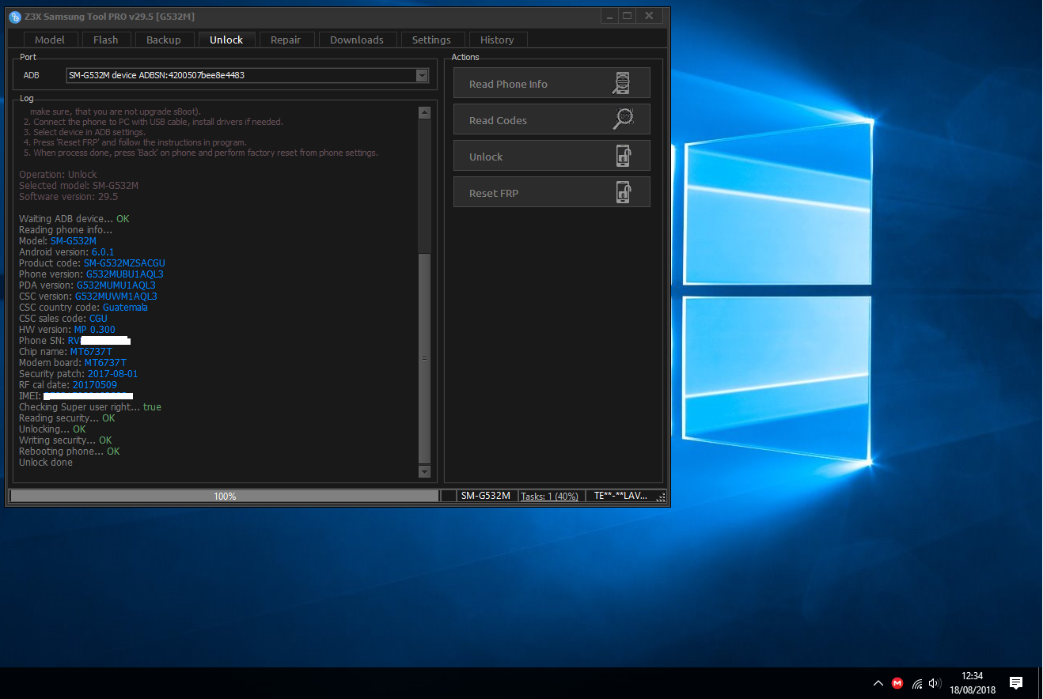Click the 'CSC sales code: CGU' log line
Image resolution: width=1043 pixels, height=699 pixels.
coord(63,319)
